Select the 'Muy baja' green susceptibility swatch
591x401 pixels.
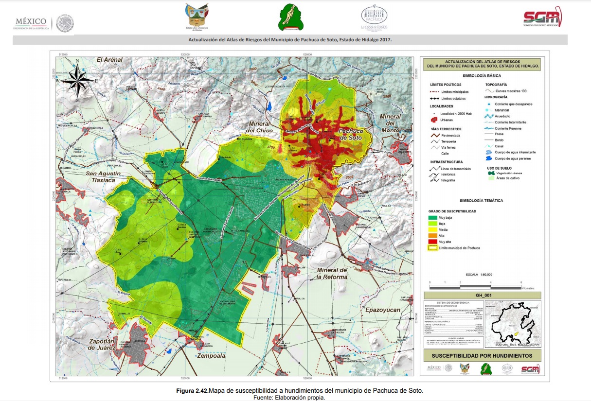[432, 218]
